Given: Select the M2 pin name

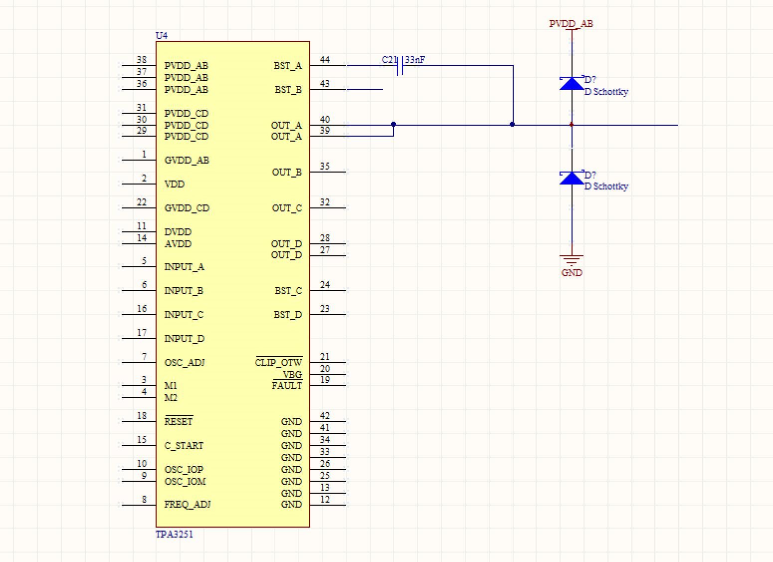Looking at the screenshot, I should coord(171,397).
